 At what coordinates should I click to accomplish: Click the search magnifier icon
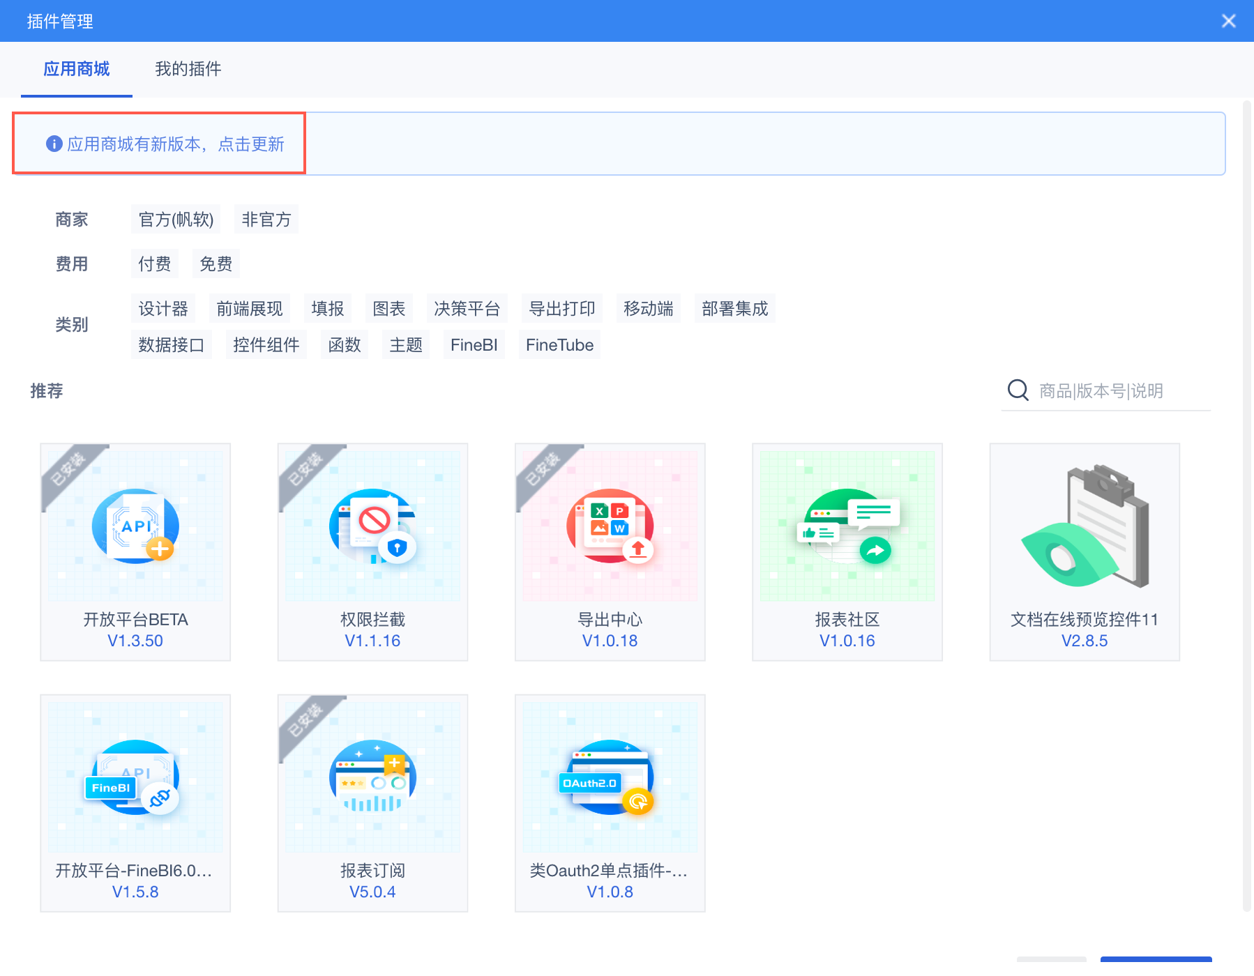(x=1018, y=390)
